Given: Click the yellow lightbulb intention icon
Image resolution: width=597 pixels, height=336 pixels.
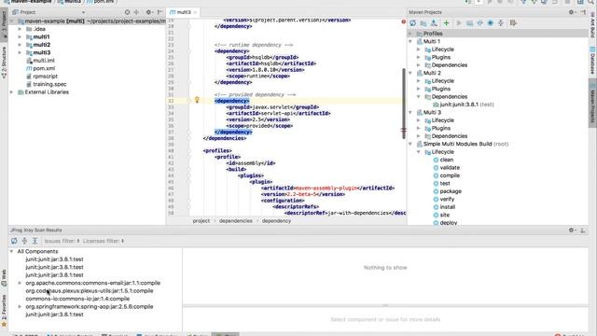Looking at the screenshot, I should click(x=197, y=100).
